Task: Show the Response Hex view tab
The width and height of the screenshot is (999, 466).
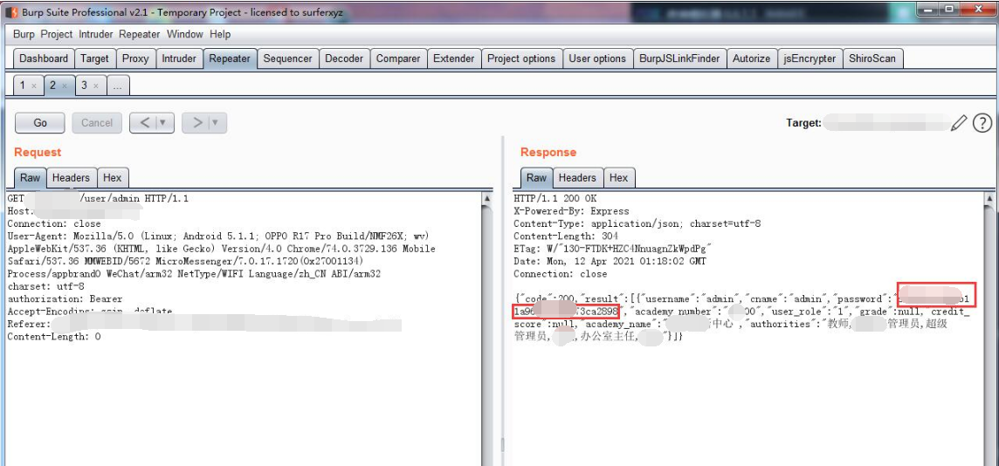Action: (618, 178)
